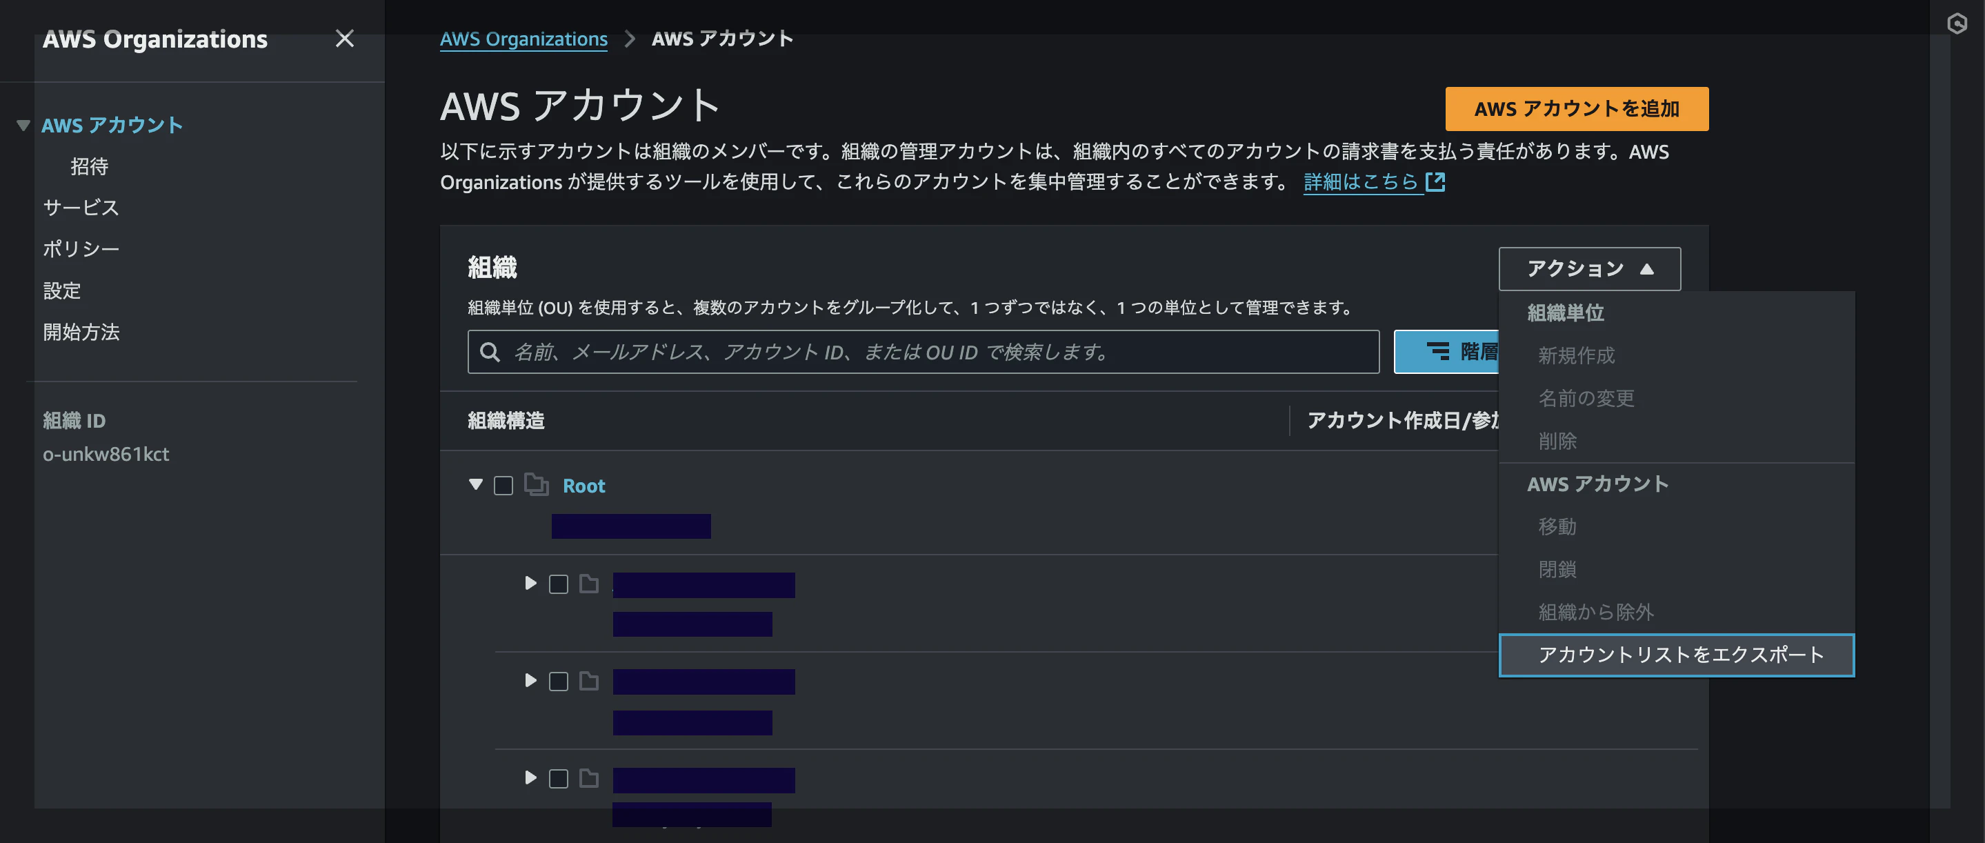This screenshot has width=1985, height=843.
Task: Select アカウントリストをエクスポート from the menu
Action: [1676, 655]
